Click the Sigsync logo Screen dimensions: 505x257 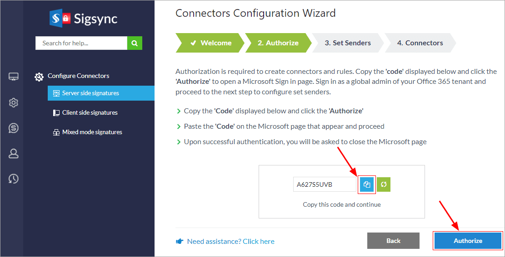pos(84,19)
